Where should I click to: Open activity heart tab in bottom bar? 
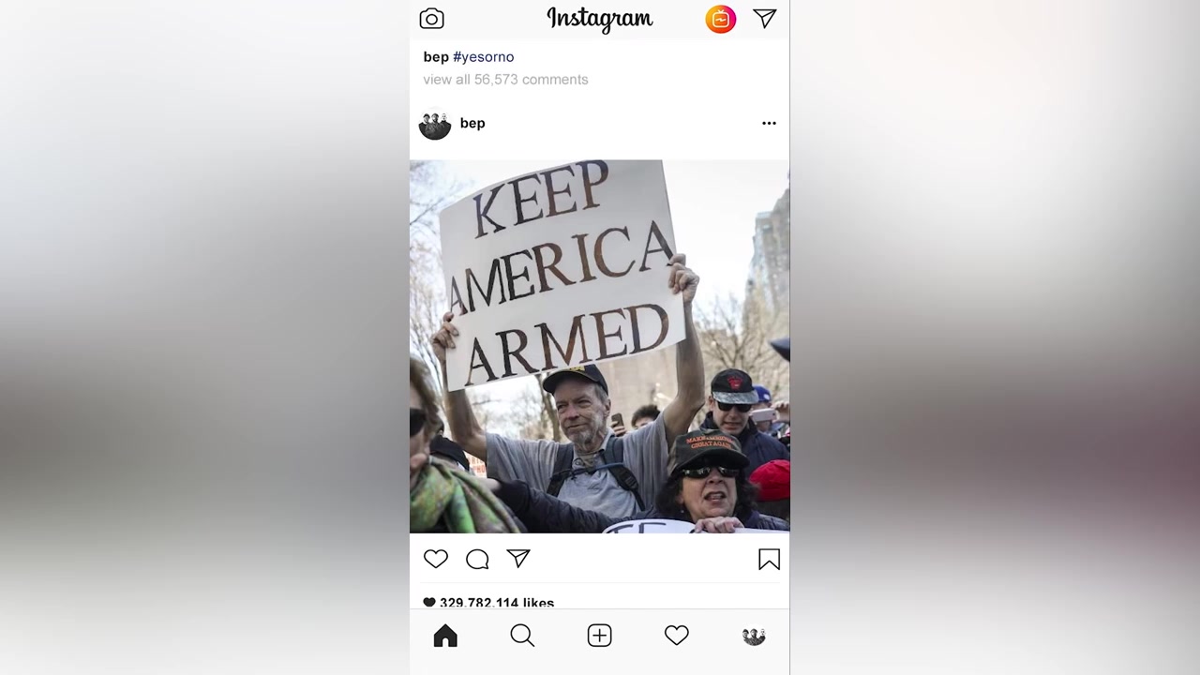click(677, 636)
